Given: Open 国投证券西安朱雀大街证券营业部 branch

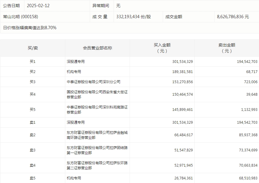Looking at the screenshot, I should click(97, 94).
